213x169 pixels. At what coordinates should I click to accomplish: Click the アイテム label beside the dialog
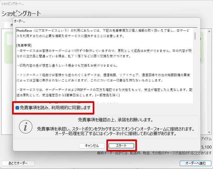[206, 139]
